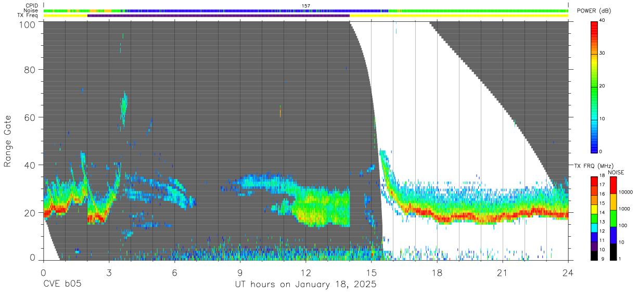Click the 3 tick on UT hours axis
This screenshot has height=295, width=639.
tap(109, 272)
